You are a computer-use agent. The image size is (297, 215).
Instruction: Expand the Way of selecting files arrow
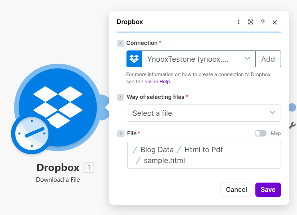120,97
